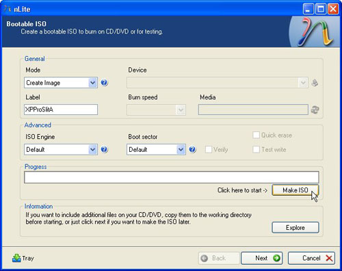Open the Burn speed dropdown

tap(156, 109)
